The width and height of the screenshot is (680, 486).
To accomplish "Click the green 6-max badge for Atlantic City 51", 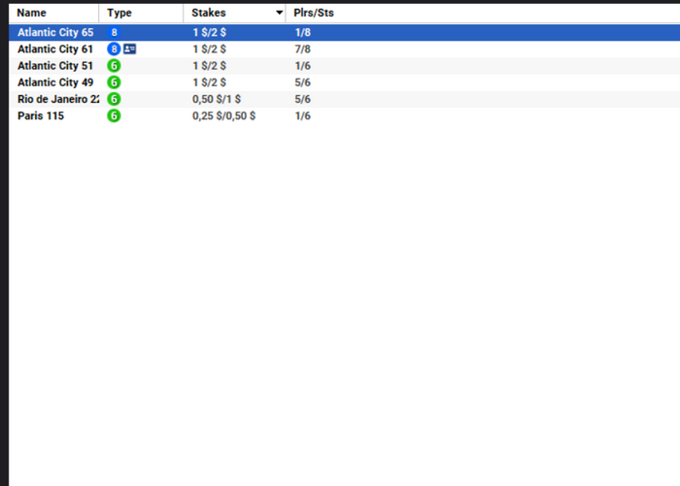I will 114,66.
